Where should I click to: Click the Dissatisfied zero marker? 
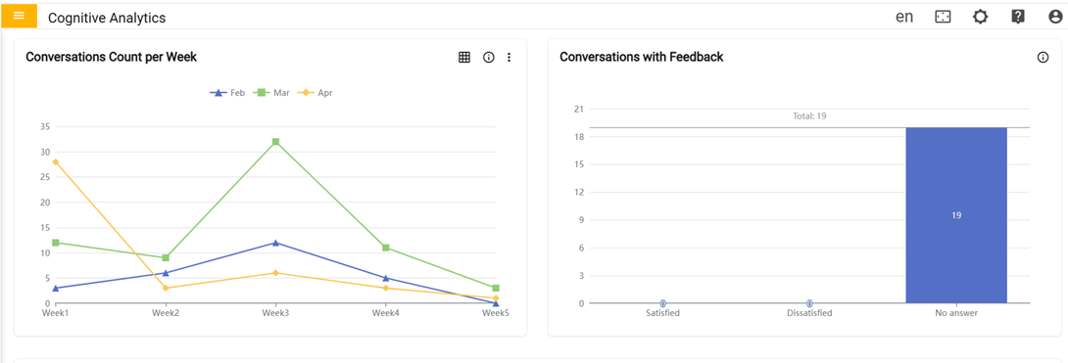(809, 303)
